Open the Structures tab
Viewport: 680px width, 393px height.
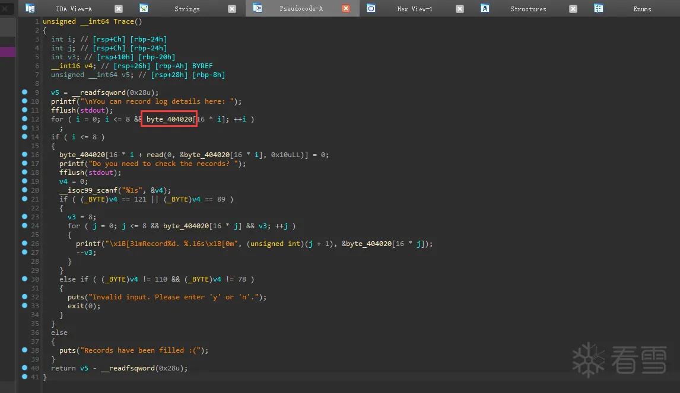coord(528,9)
